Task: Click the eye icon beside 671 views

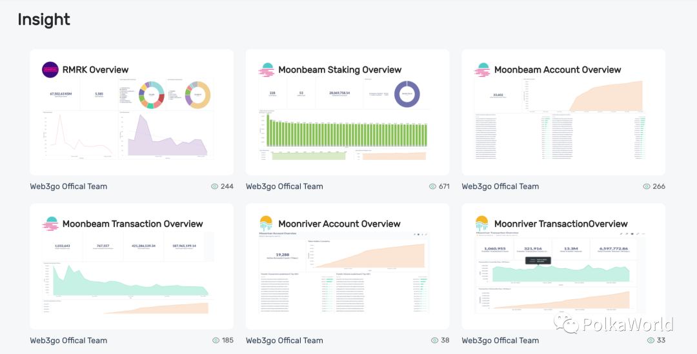Action: pyautogui.click(x=432, y=186)
